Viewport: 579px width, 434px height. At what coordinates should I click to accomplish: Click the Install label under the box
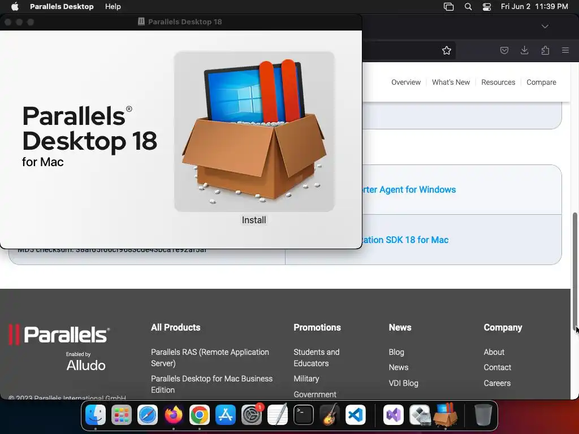tap(254, 220)
